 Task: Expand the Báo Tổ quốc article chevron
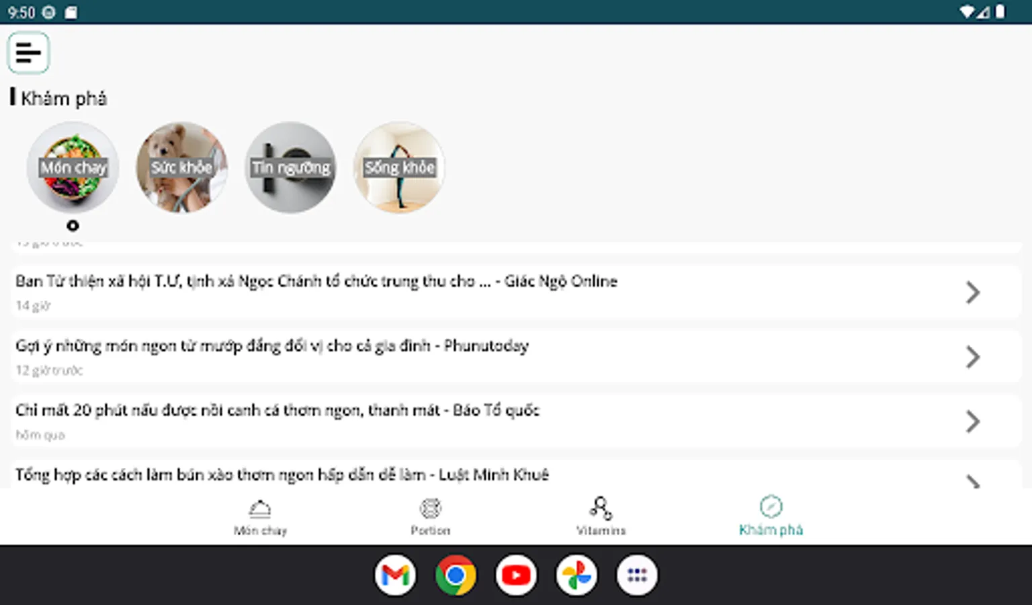973,421
